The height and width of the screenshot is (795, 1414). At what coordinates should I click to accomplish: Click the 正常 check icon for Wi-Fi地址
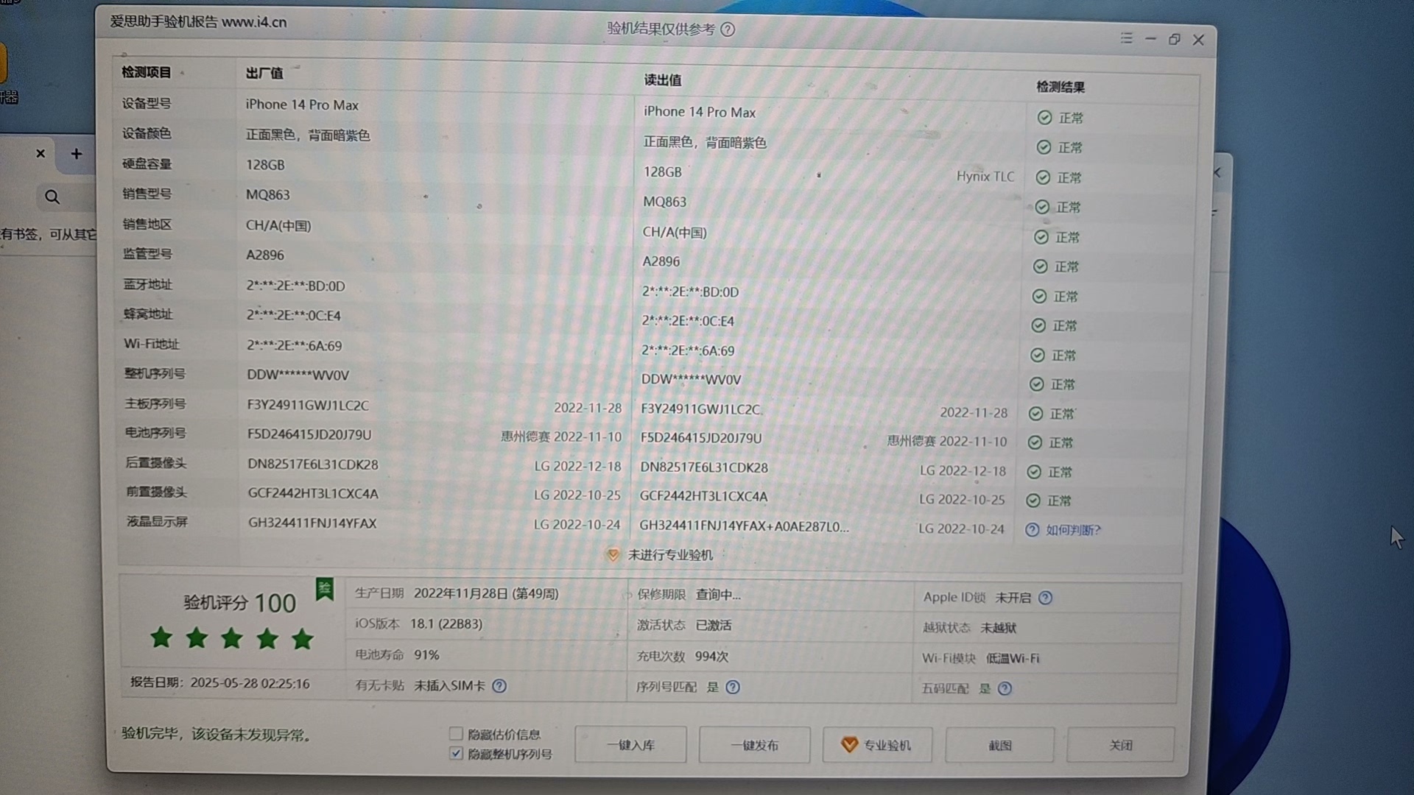[1038, 355]
